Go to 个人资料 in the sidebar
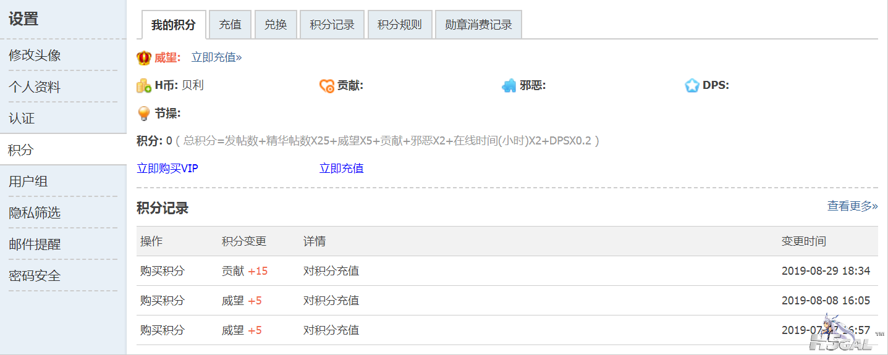This screenshot has width=888, height=355. pos(35,87)
